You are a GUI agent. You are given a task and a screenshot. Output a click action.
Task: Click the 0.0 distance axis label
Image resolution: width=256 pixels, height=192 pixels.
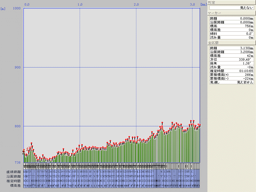tap(27, 4)
